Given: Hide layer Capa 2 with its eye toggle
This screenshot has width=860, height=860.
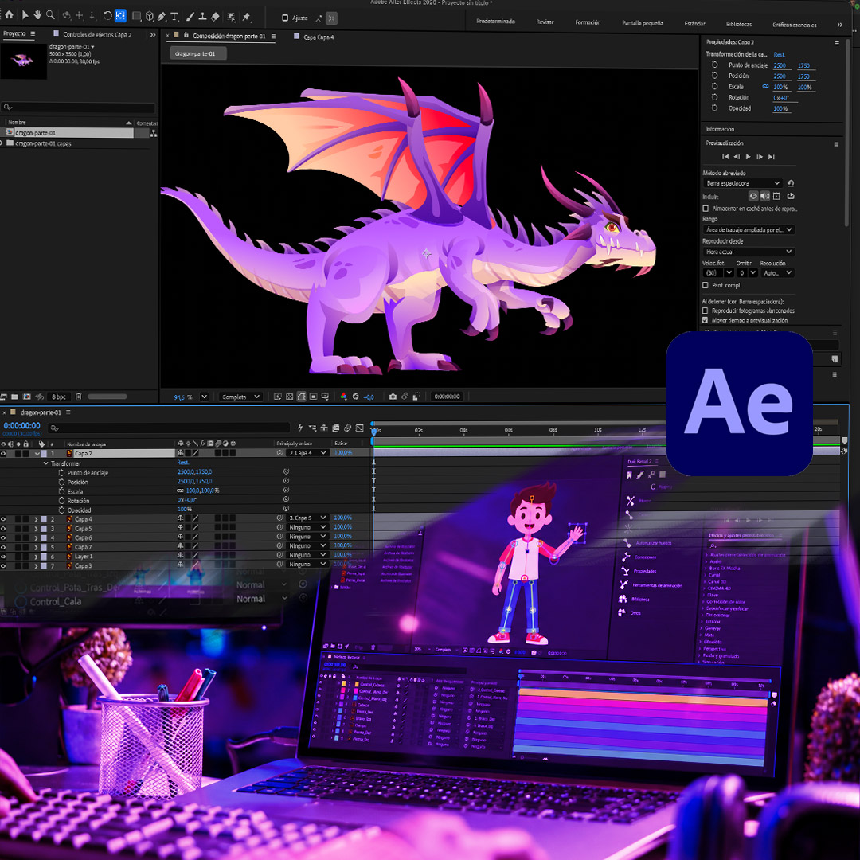Looking at the screenshot, I should coord(3,454).
